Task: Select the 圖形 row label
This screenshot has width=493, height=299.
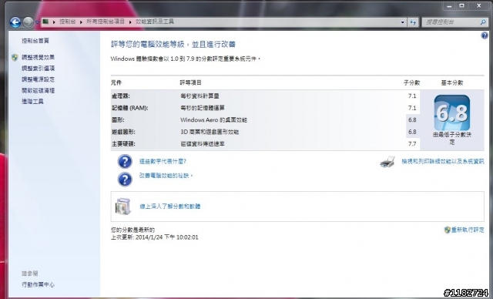Action: point(118,119)
